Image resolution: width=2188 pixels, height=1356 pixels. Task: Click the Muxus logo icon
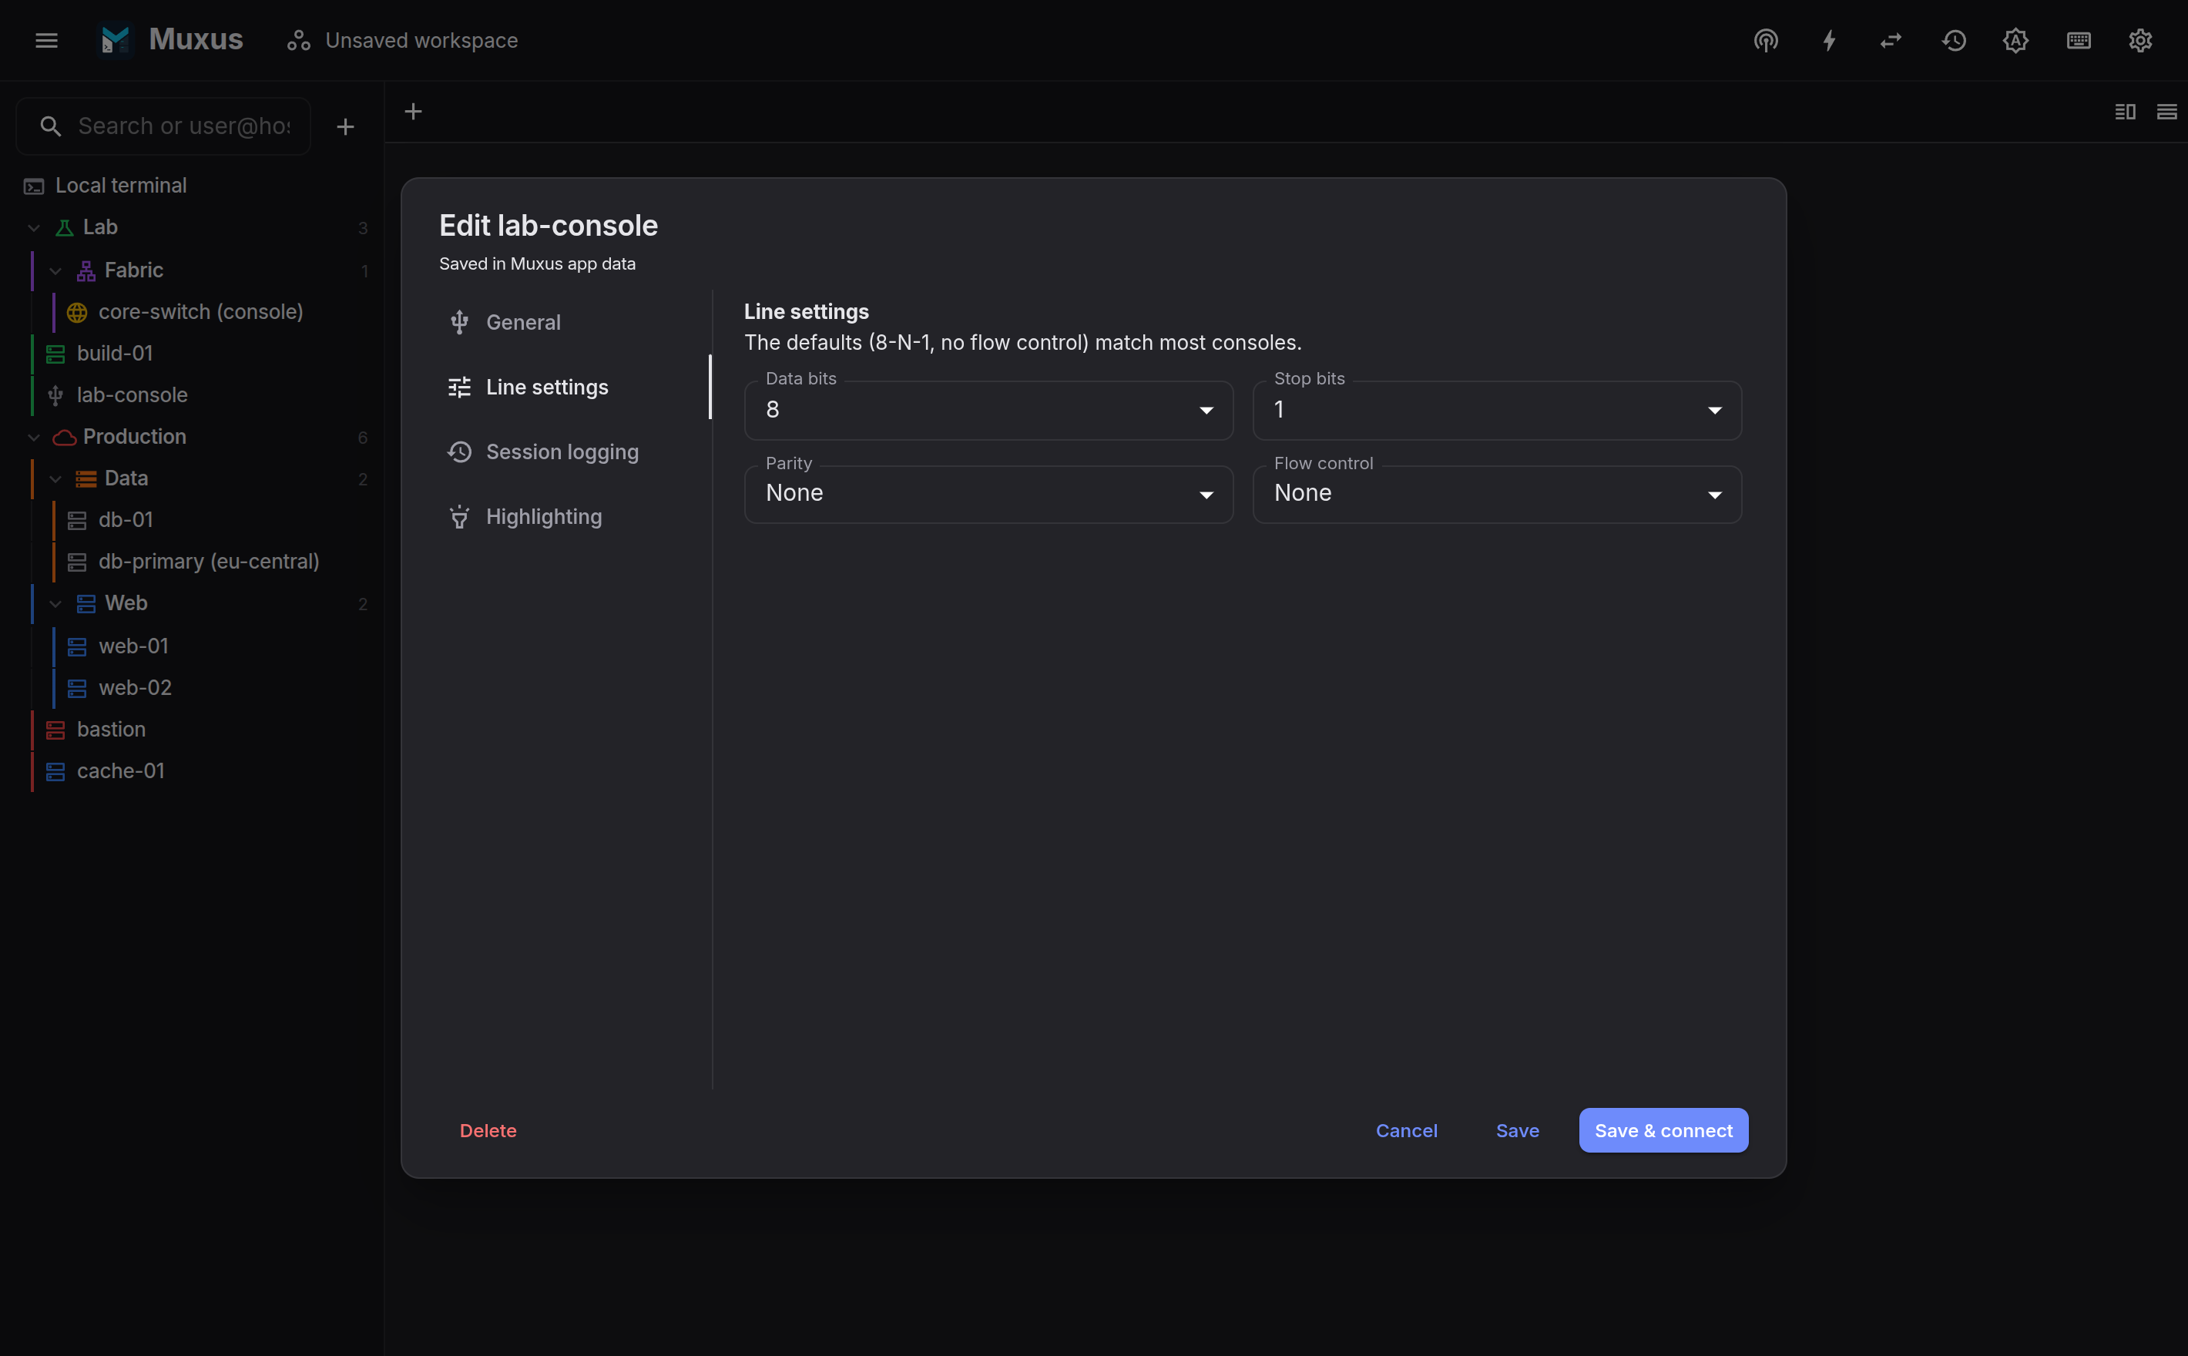pyautogui.click(x=116, y=40)
